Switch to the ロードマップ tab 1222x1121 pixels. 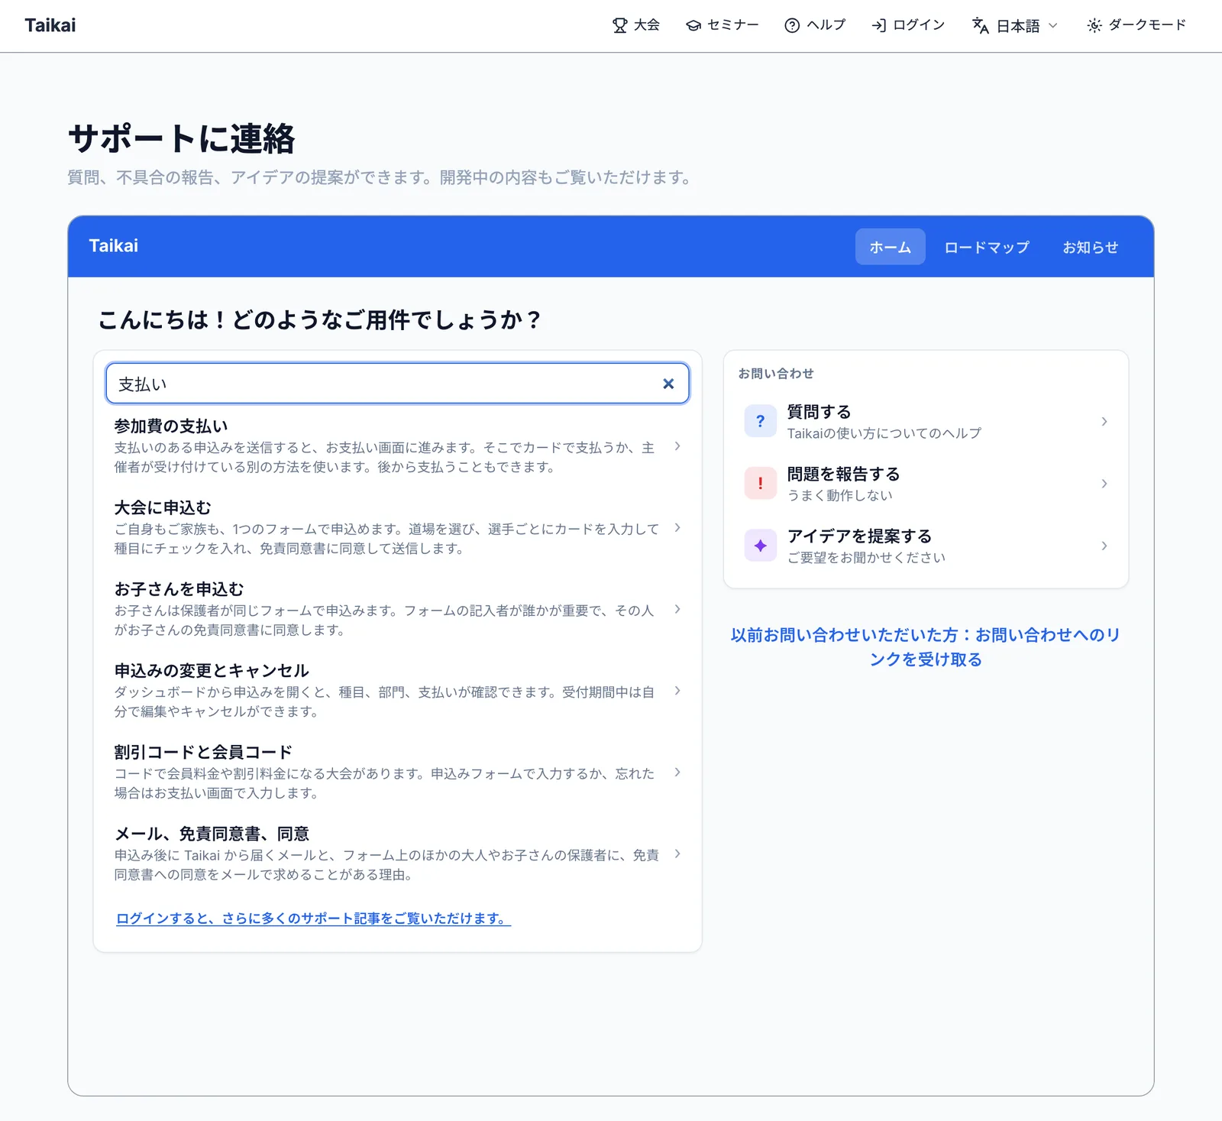[987, 247]
